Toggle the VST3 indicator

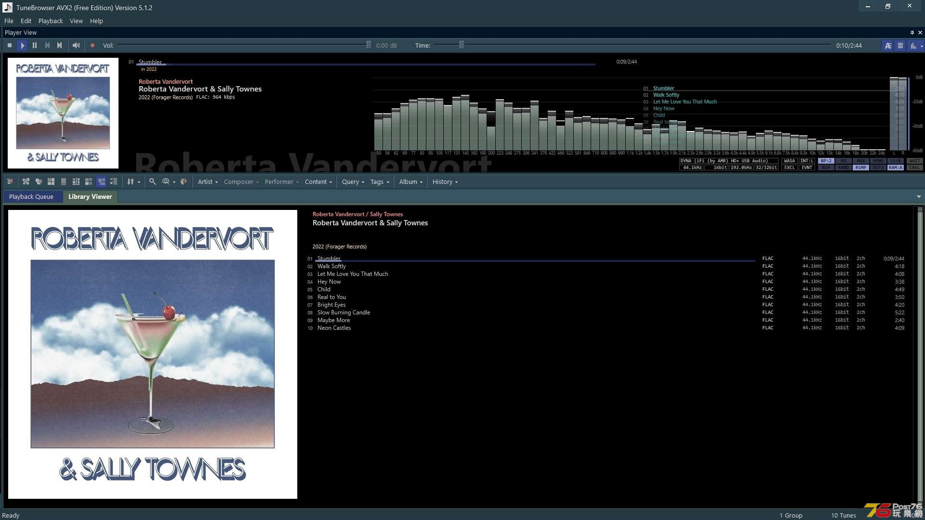878,168
